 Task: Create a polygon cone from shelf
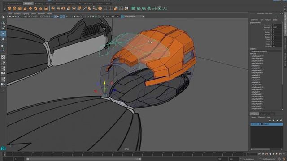point(25,8)
